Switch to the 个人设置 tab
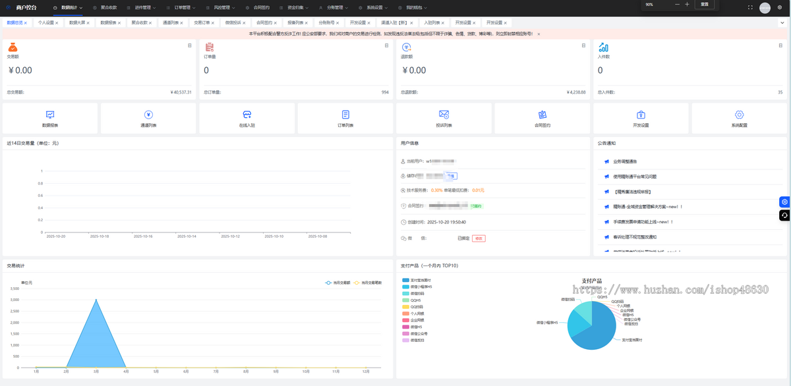The height and width of the screenshot is (386, 791). [x=48, y=22]
